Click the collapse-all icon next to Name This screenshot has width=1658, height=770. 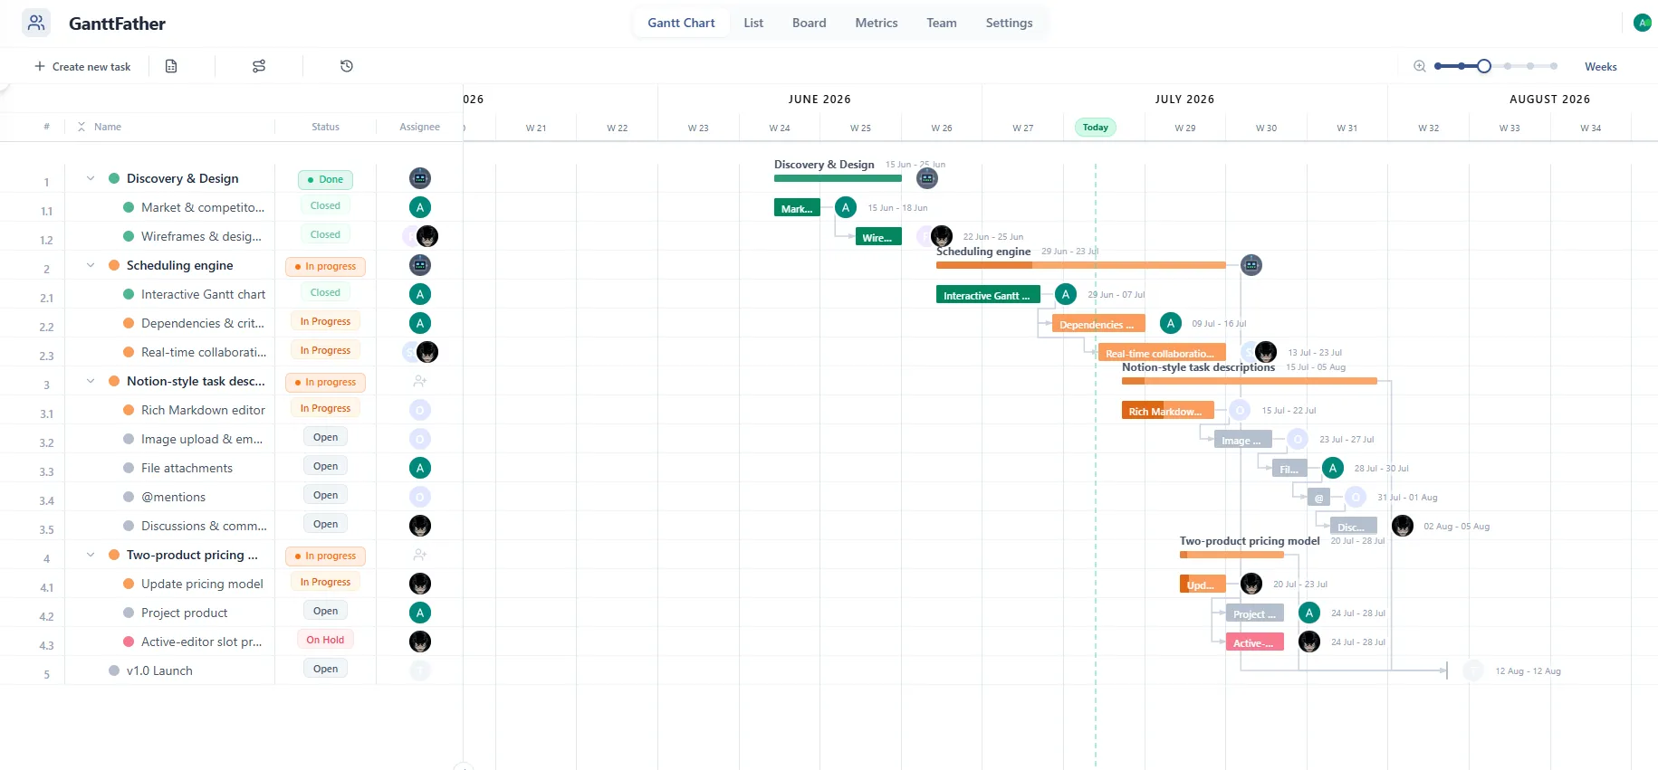point(81,127)
